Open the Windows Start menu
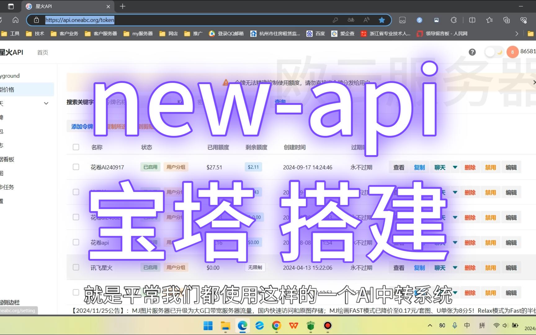Viewport: 536px width, 335px height. 208,325
